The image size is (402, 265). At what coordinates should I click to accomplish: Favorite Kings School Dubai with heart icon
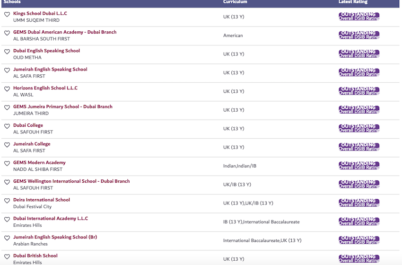[7, 15]
